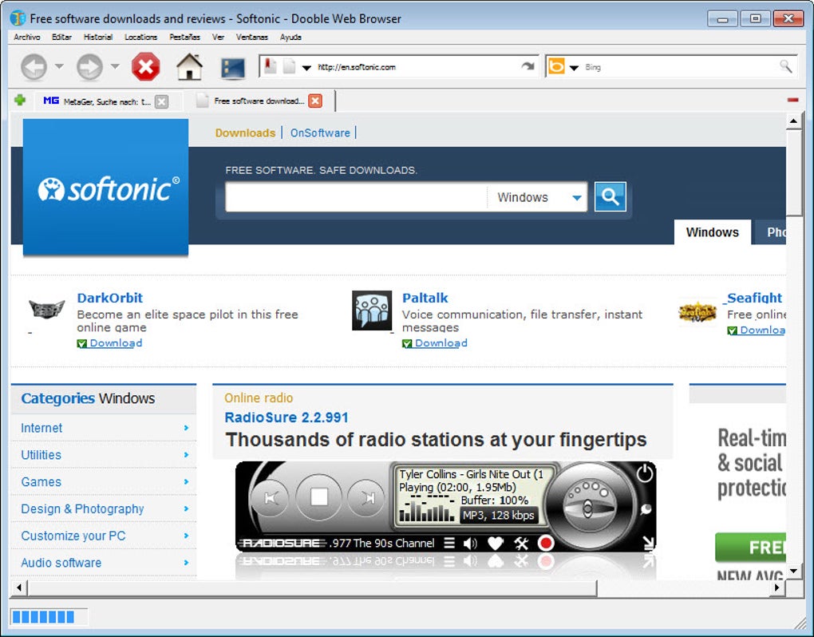Open the RadioSure 2.2.991 link
Viewport: 814px width, 637px height.
286,417
